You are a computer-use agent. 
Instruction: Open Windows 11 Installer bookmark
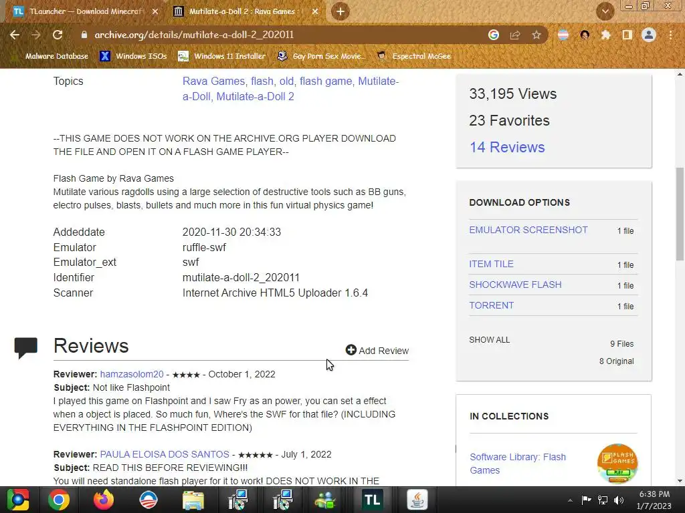pos(222,56)
